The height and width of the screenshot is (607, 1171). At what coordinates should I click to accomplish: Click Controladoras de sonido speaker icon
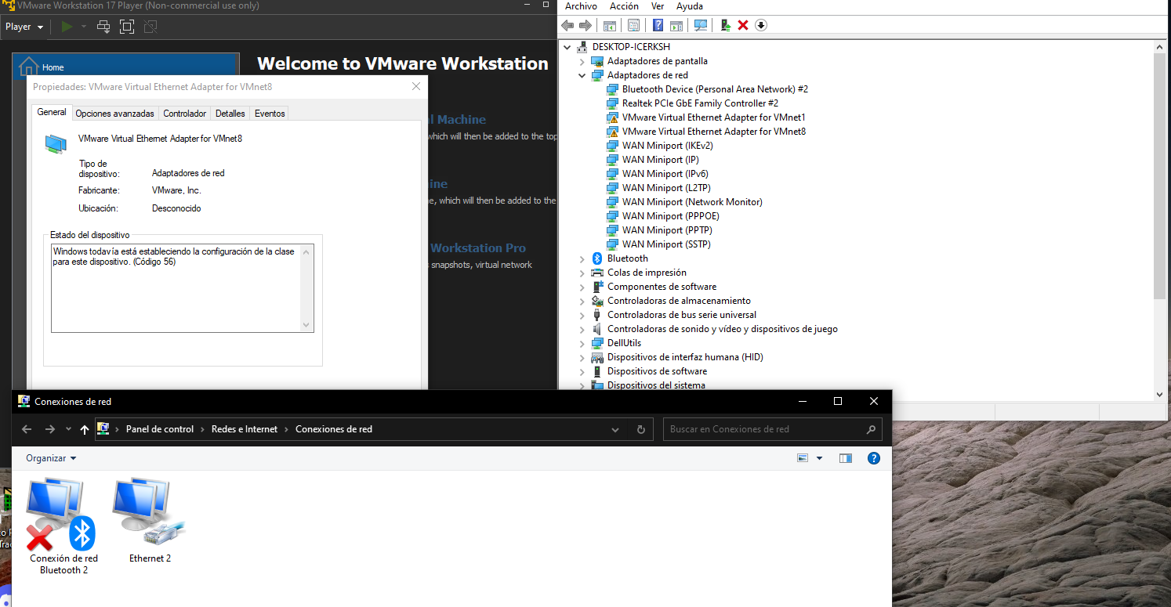coord(597,329)
